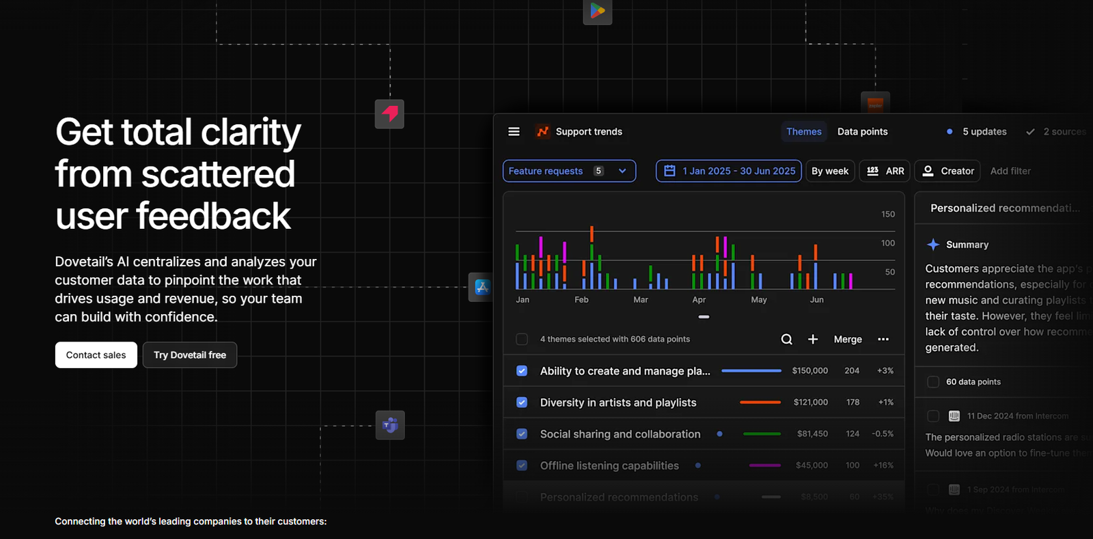
Task: Open the three-dots more options menu
Action: (883, 340)
